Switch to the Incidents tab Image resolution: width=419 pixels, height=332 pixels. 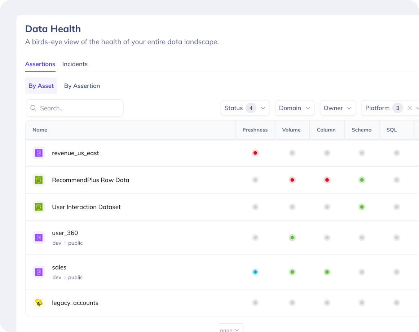75,64
